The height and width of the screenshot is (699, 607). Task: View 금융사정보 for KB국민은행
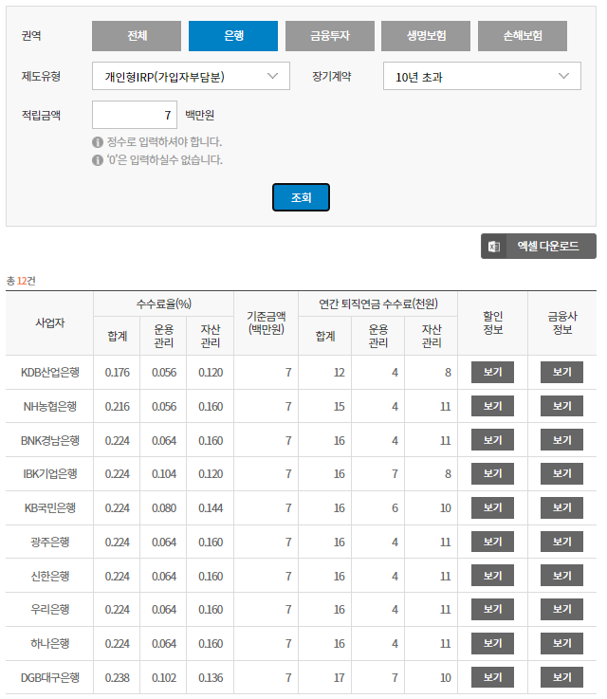click(x=561, y=507)
